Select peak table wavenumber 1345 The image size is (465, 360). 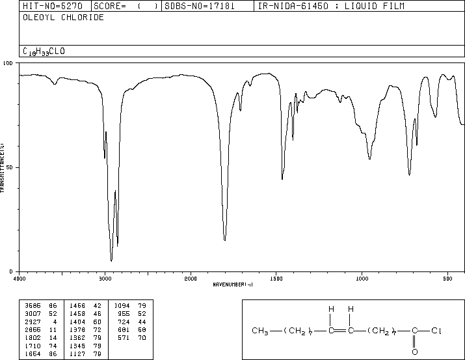click(77, 346)
